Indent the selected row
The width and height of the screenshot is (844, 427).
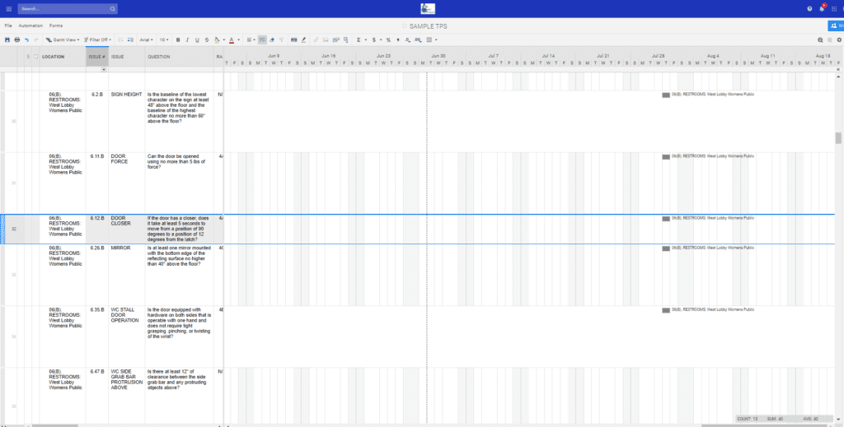point(130,39)
